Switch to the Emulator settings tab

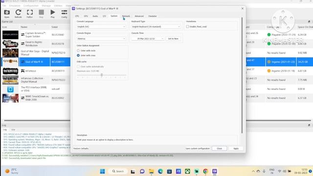coord(153,16)
